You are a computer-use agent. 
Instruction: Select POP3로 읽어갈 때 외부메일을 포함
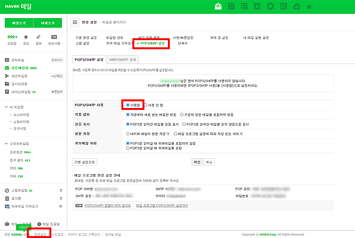(x=128, y=148)
